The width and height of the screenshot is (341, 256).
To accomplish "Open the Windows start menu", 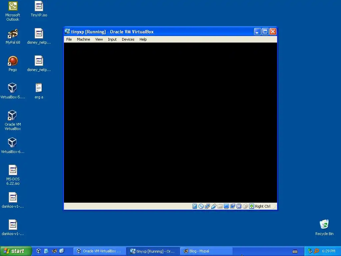I will [x=16, y=251].
